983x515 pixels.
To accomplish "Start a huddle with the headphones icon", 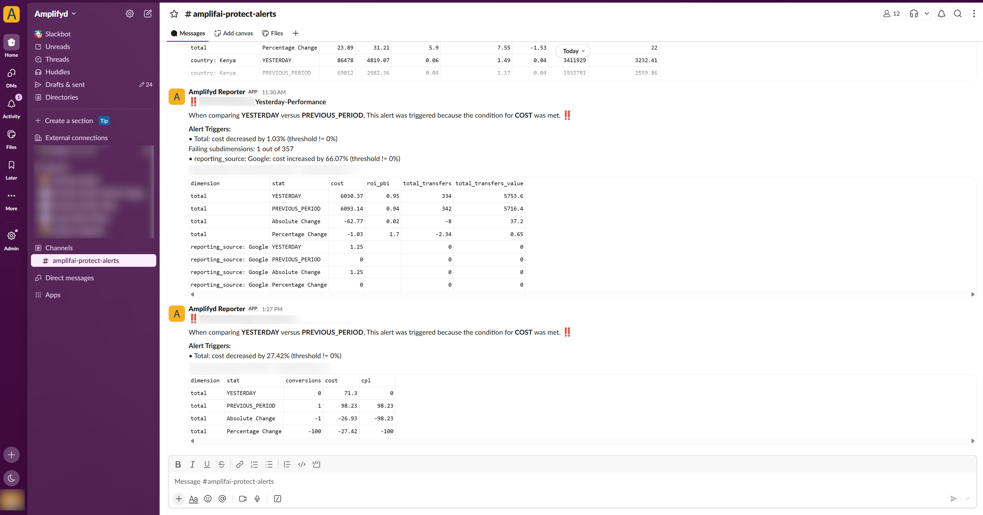I will 914,14.
